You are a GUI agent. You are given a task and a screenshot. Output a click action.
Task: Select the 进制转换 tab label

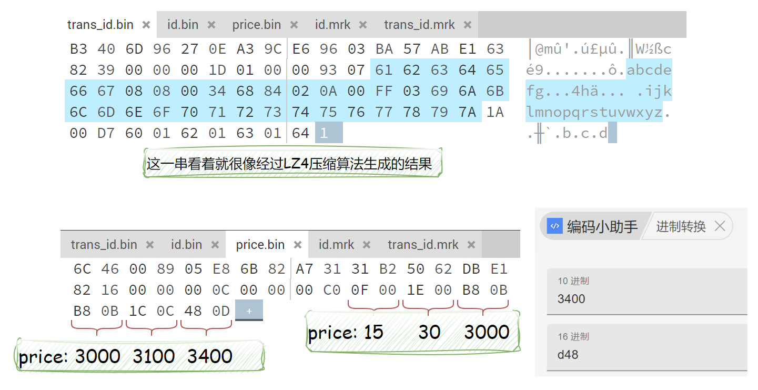coord(681,226)
